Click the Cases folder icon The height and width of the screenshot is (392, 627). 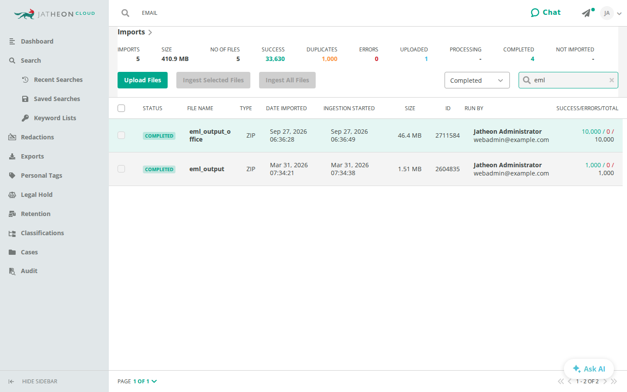click(x=12, y=252)
